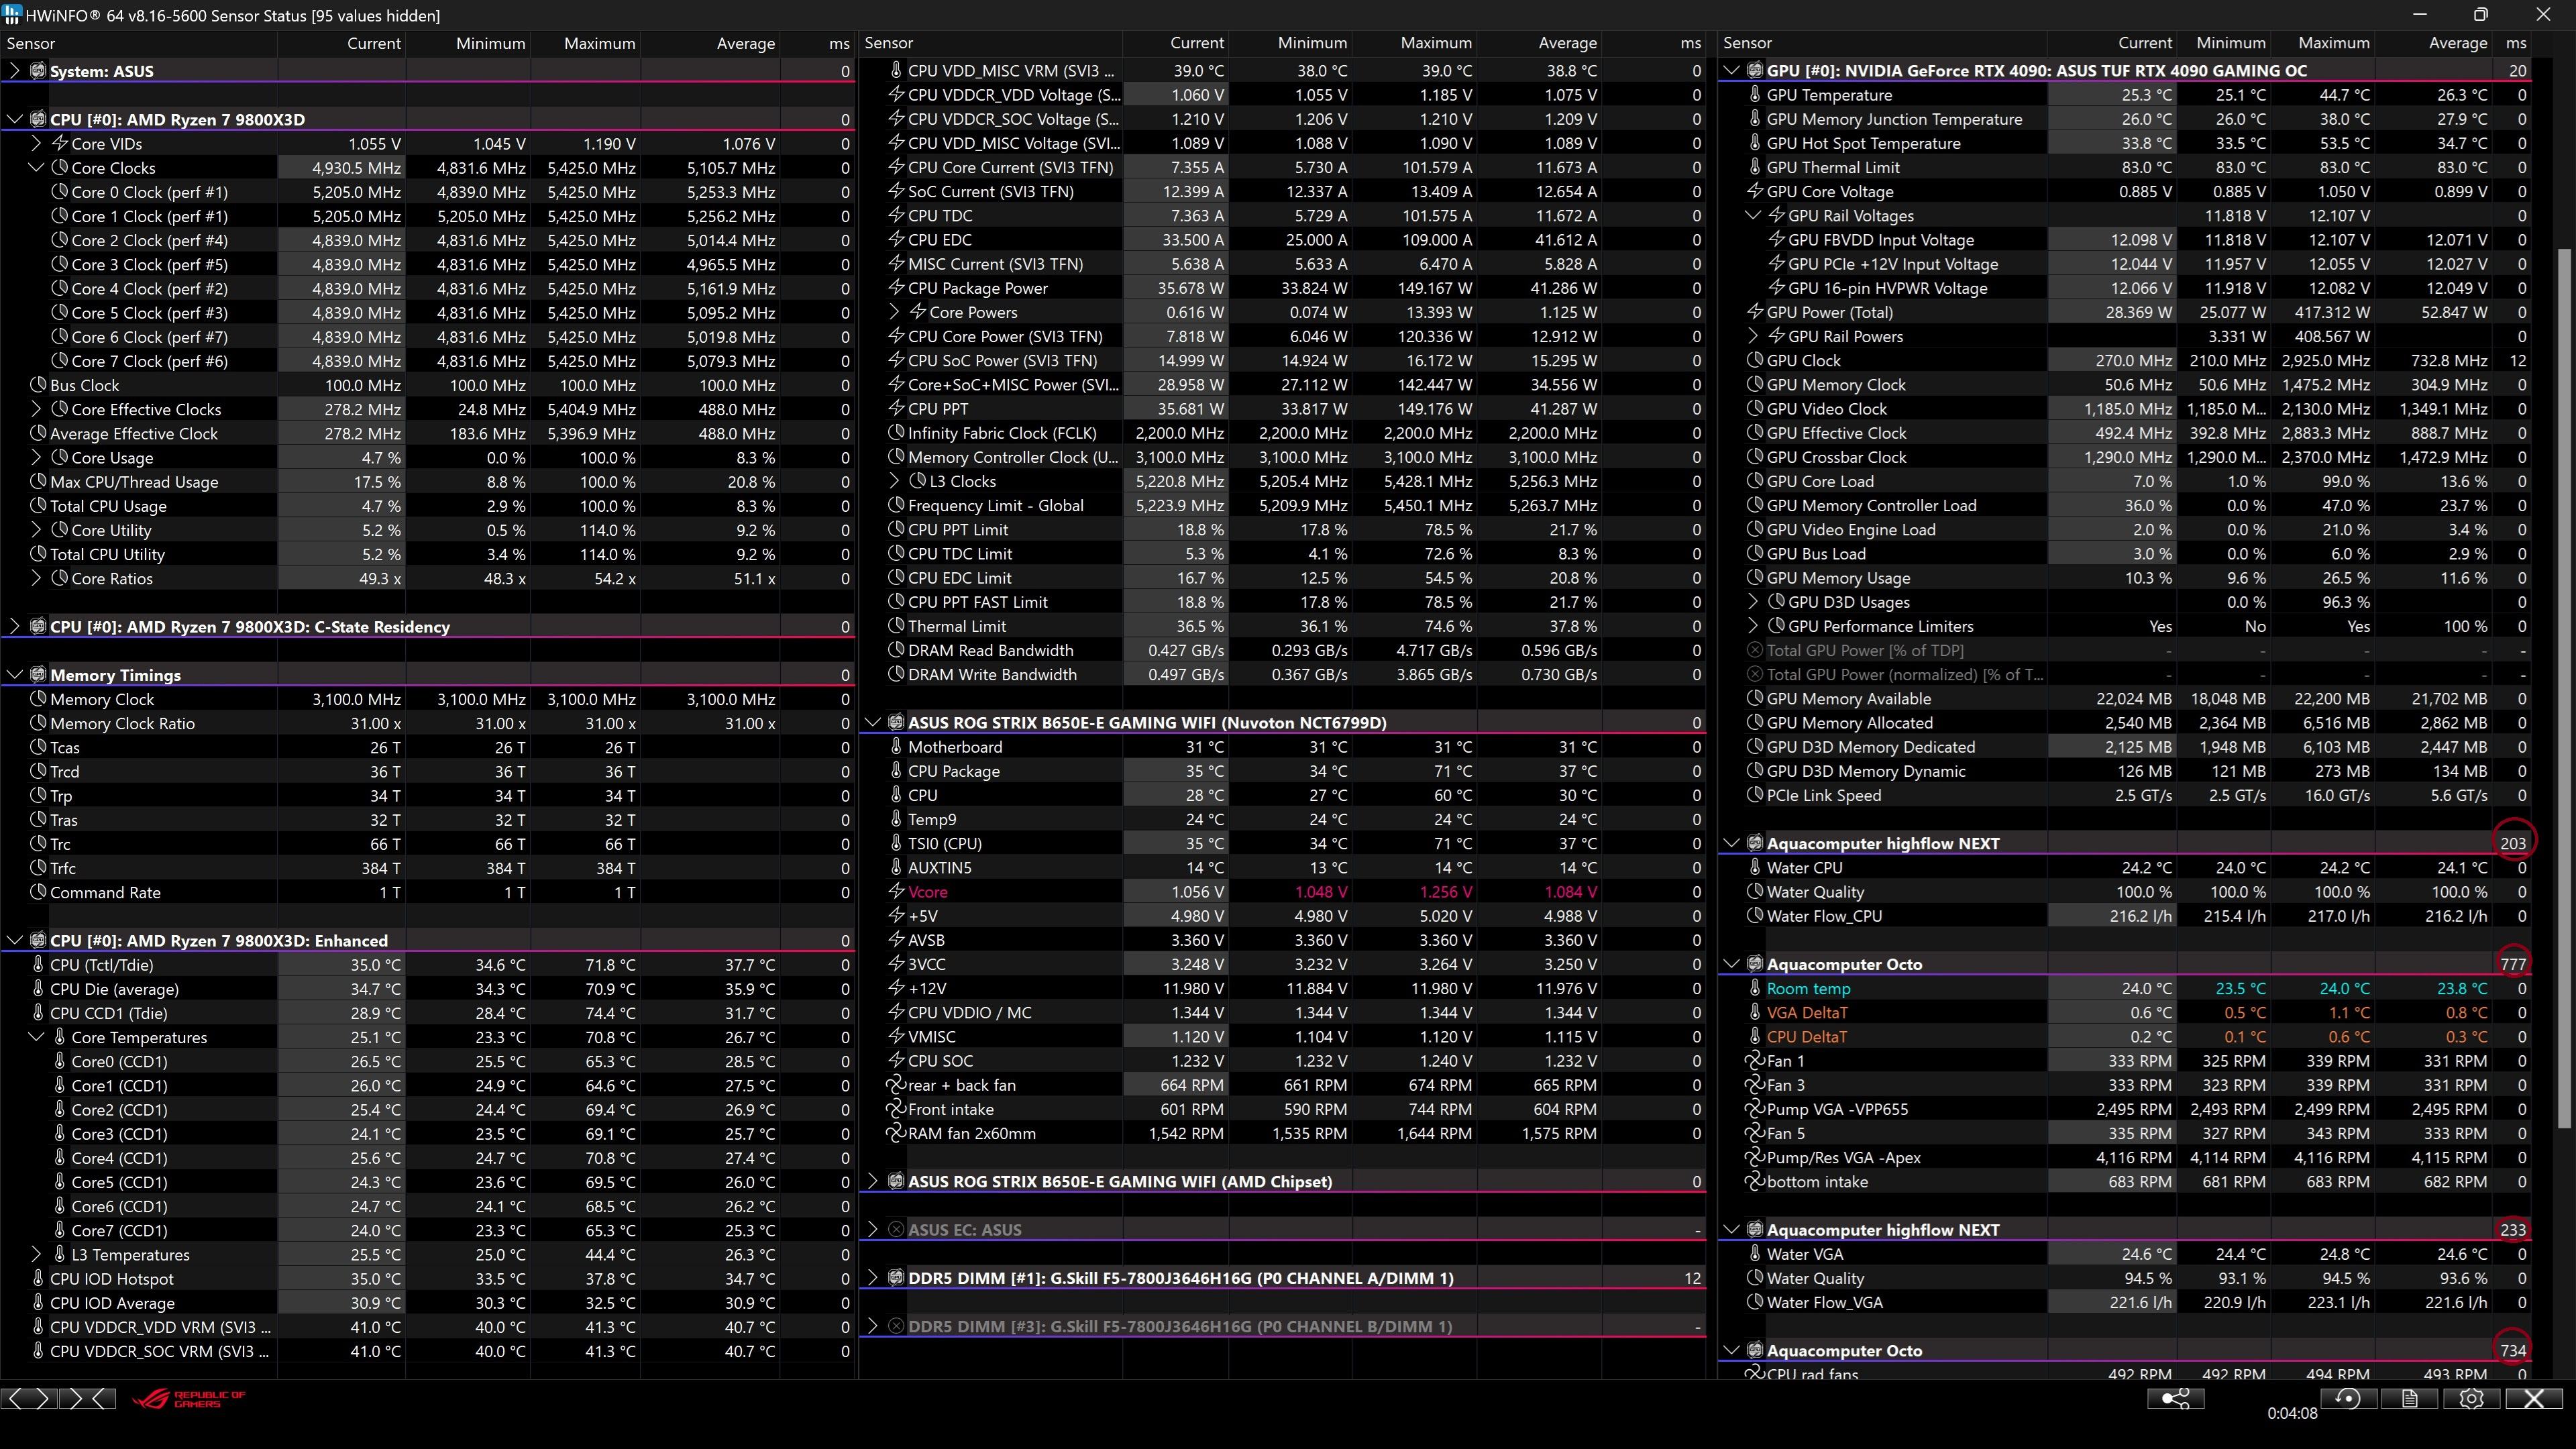Click the bolt icon beside GPU Core Voltage

[1755, 191]
